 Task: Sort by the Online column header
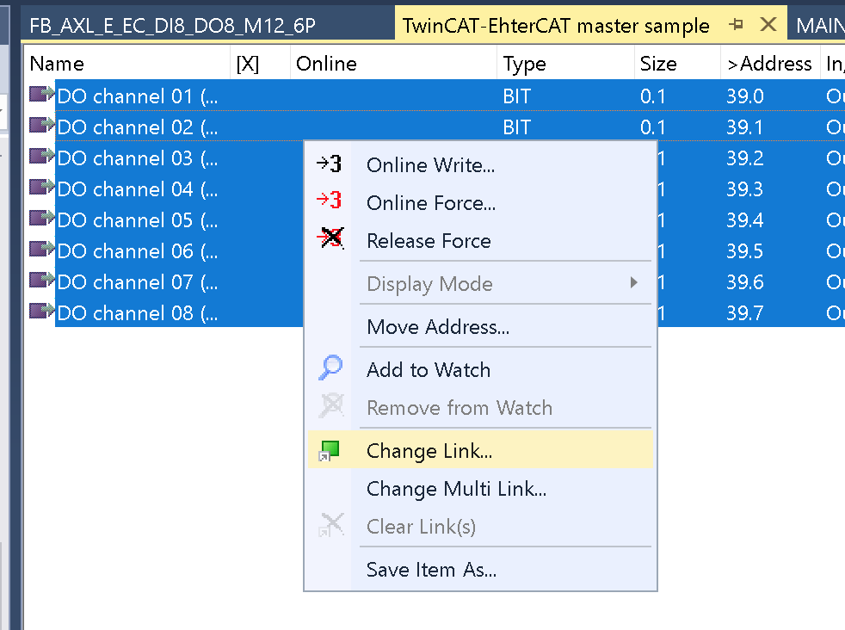(393, 64)
